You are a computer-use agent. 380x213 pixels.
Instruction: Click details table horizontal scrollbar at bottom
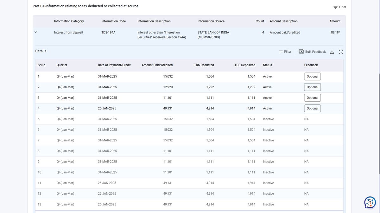[189, 210]
